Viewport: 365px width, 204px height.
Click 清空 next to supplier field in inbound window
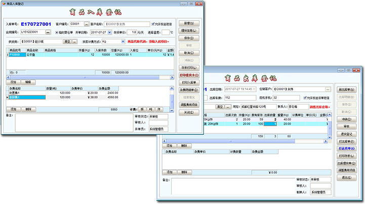point(67,41)
